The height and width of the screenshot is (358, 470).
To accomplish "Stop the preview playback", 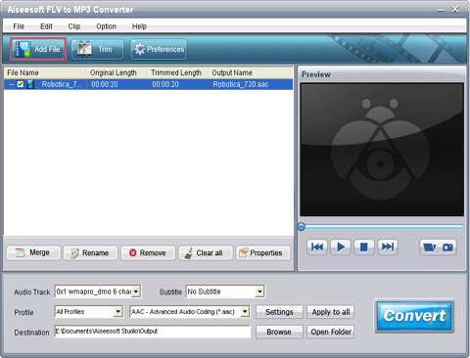I will click(x=364, y=247).
